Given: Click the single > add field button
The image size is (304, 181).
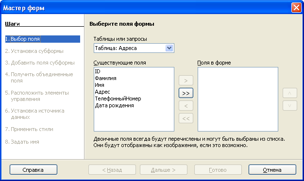Looking at the screenshot, I should (186, 81).
